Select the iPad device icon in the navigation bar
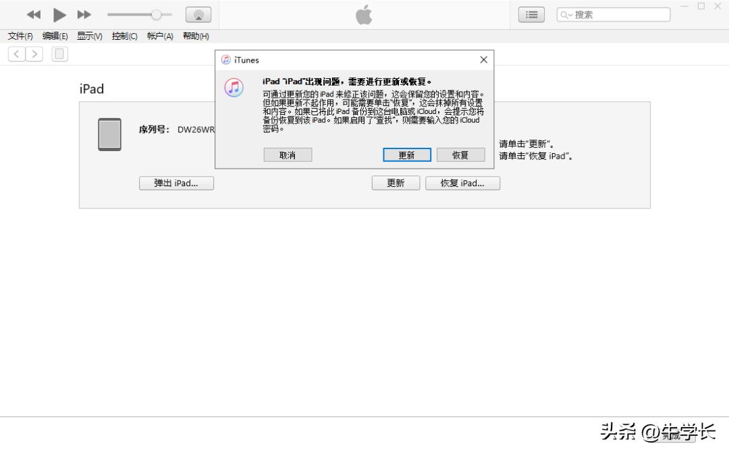Image resolution: width=729 pixels, height=454 pixels. click(x=59, y=53)
